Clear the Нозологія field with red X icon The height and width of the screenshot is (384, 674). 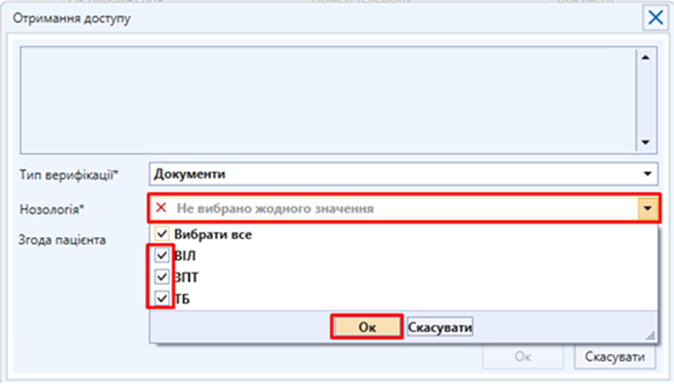click(161, 209)
